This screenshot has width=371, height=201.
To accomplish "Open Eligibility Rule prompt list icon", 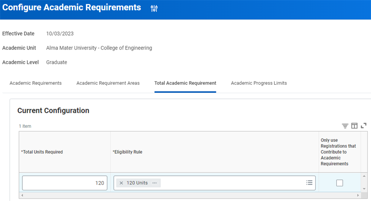I will click(309, 182).
